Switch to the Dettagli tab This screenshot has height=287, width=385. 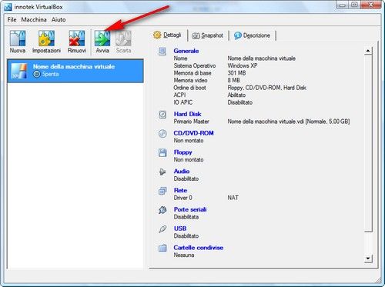click(167, 35)
